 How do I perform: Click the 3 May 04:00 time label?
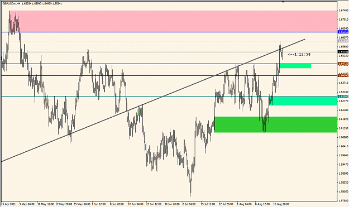27,204
